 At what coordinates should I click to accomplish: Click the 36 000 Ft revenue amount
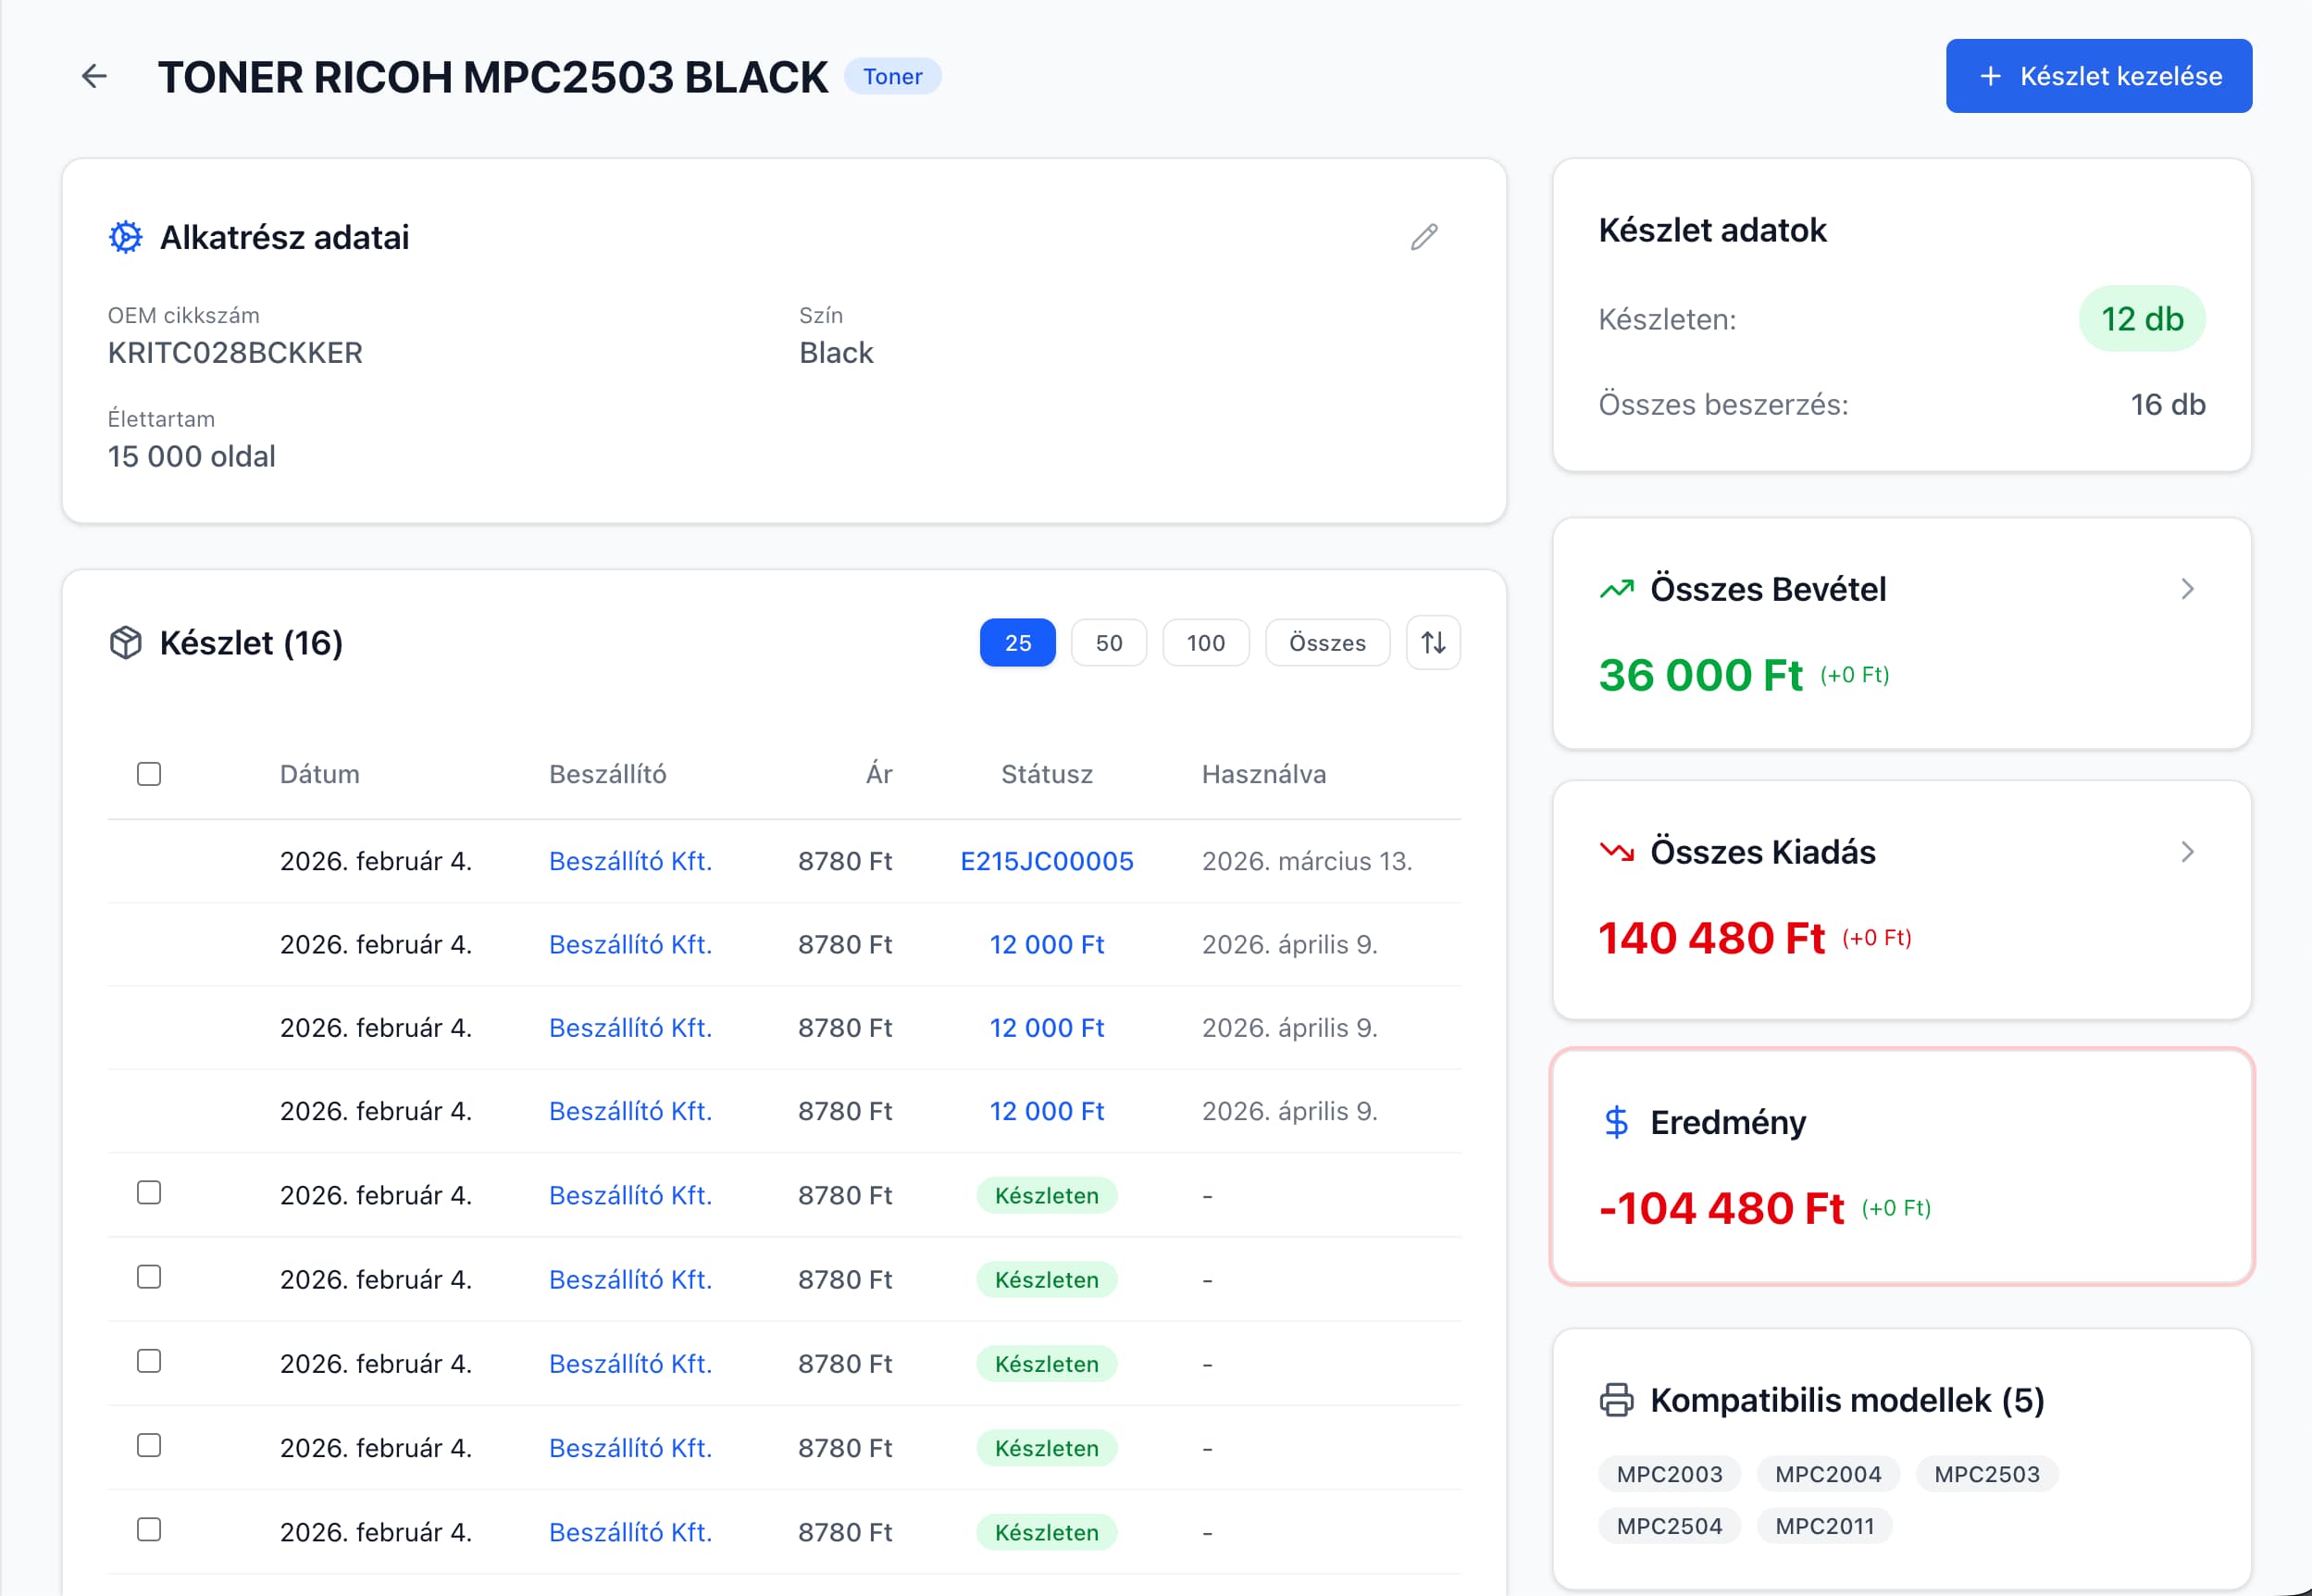1700,675
